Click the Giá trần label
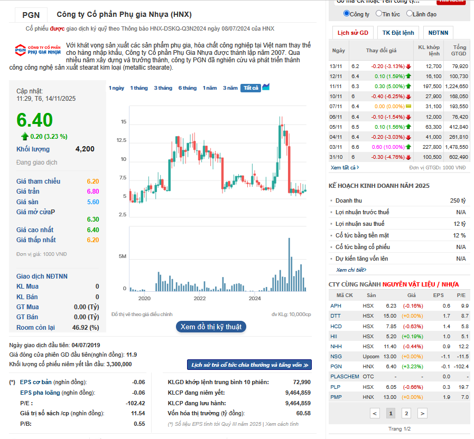 coord(28,192)
